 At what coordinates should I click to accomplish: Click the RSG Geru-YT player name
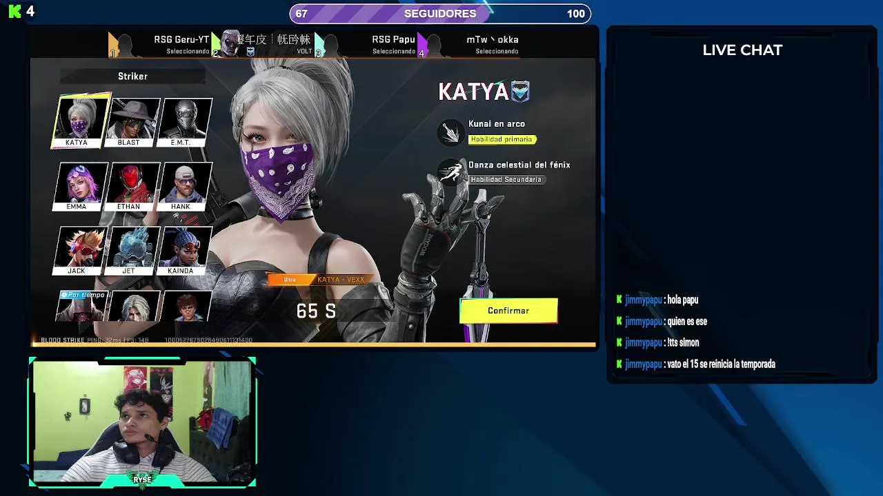click(x=181, y=39)
